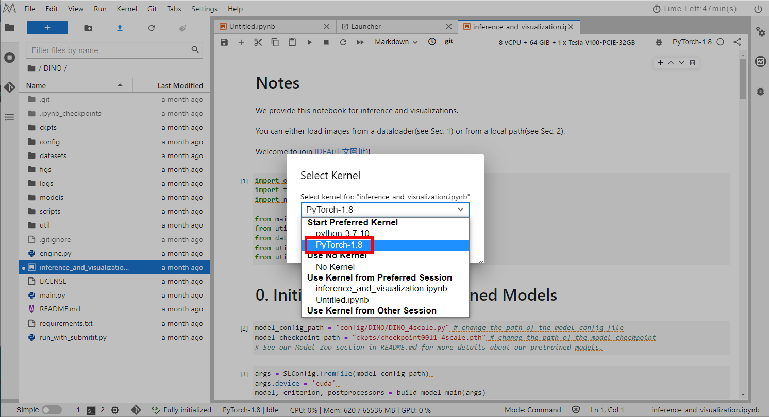Expand the Markdown cell type dropdown

tap(396, 42)
